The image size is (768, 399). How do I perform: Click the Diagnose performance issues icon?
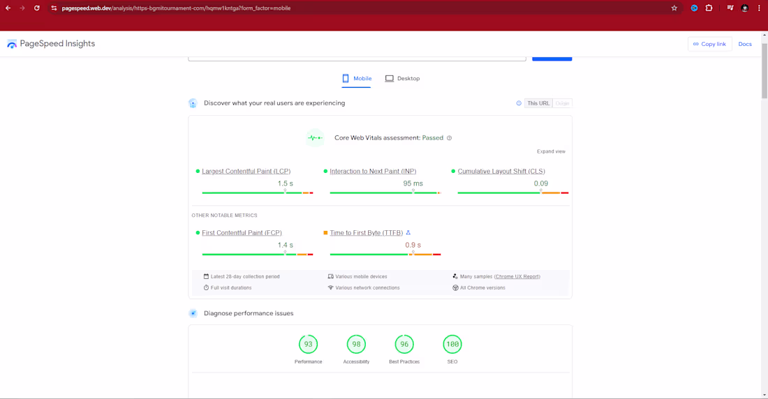click(193, 313)
